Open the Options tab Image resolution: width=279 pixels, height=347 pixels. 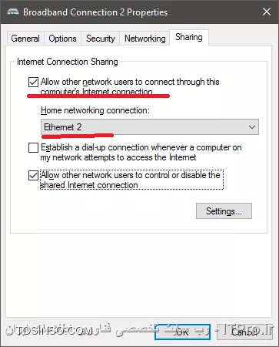point(62,39)
